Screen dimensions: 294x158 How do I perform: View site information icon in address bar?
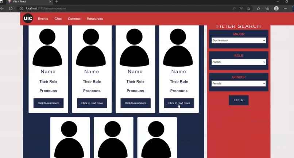(22, 8)
